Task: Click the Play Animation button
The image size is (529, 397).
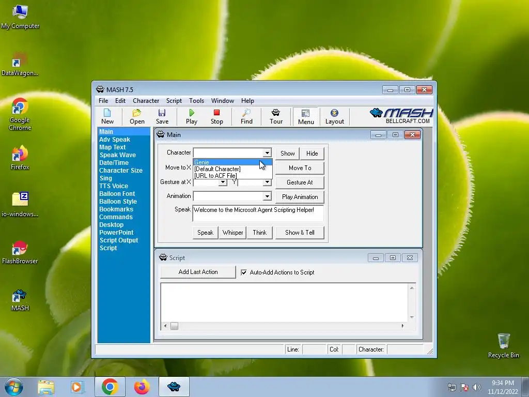Action: [300, 197]
